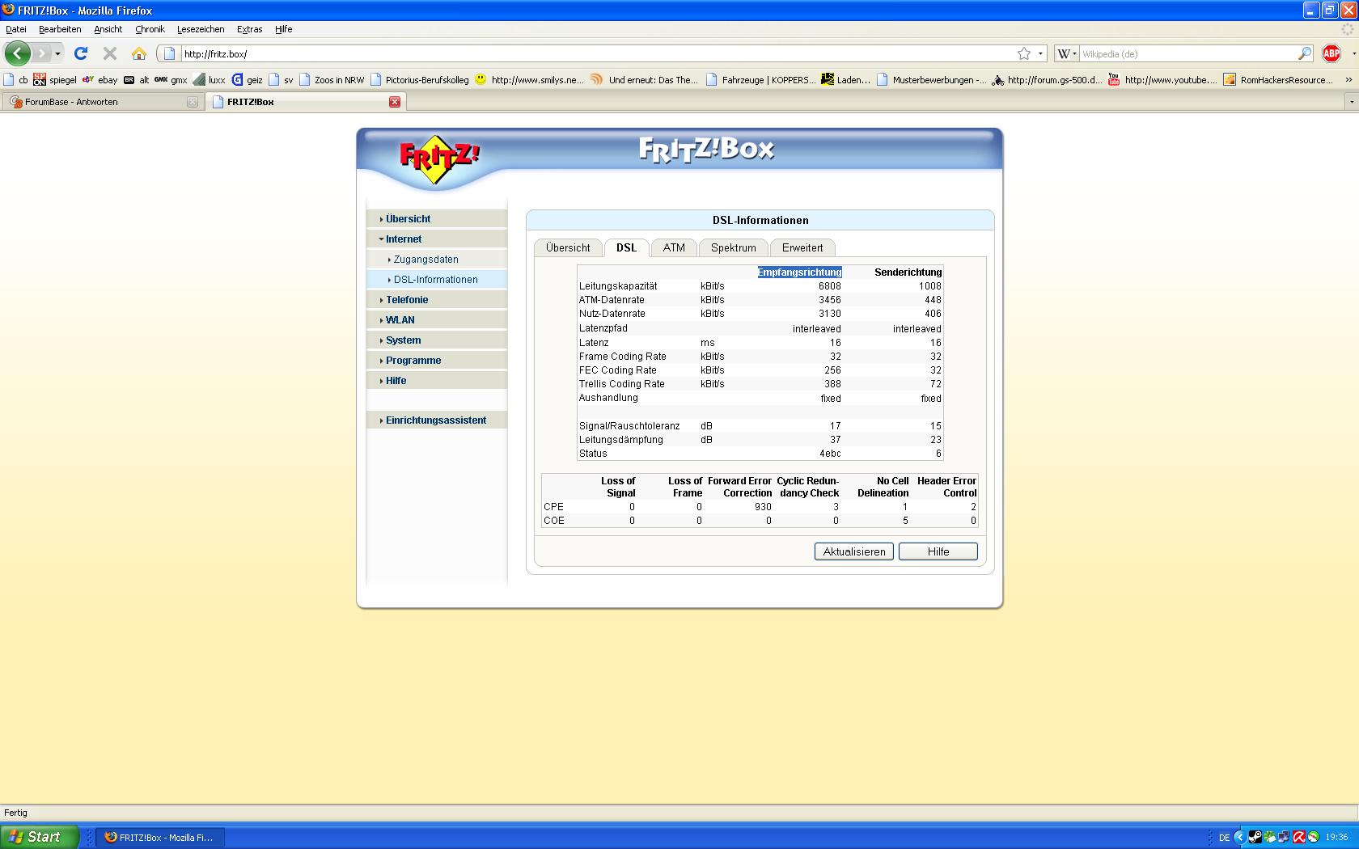Open the Bearbeiten menu
The height and width of the screenshot is (849, 1359).
point(60,29)
